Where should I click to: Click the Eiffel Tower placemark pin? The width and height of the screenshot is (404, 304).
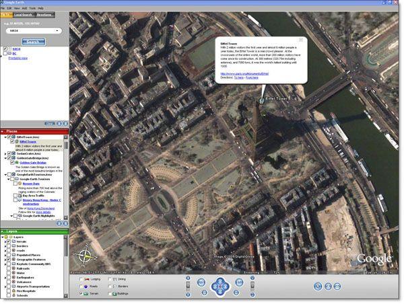[263, 100]
